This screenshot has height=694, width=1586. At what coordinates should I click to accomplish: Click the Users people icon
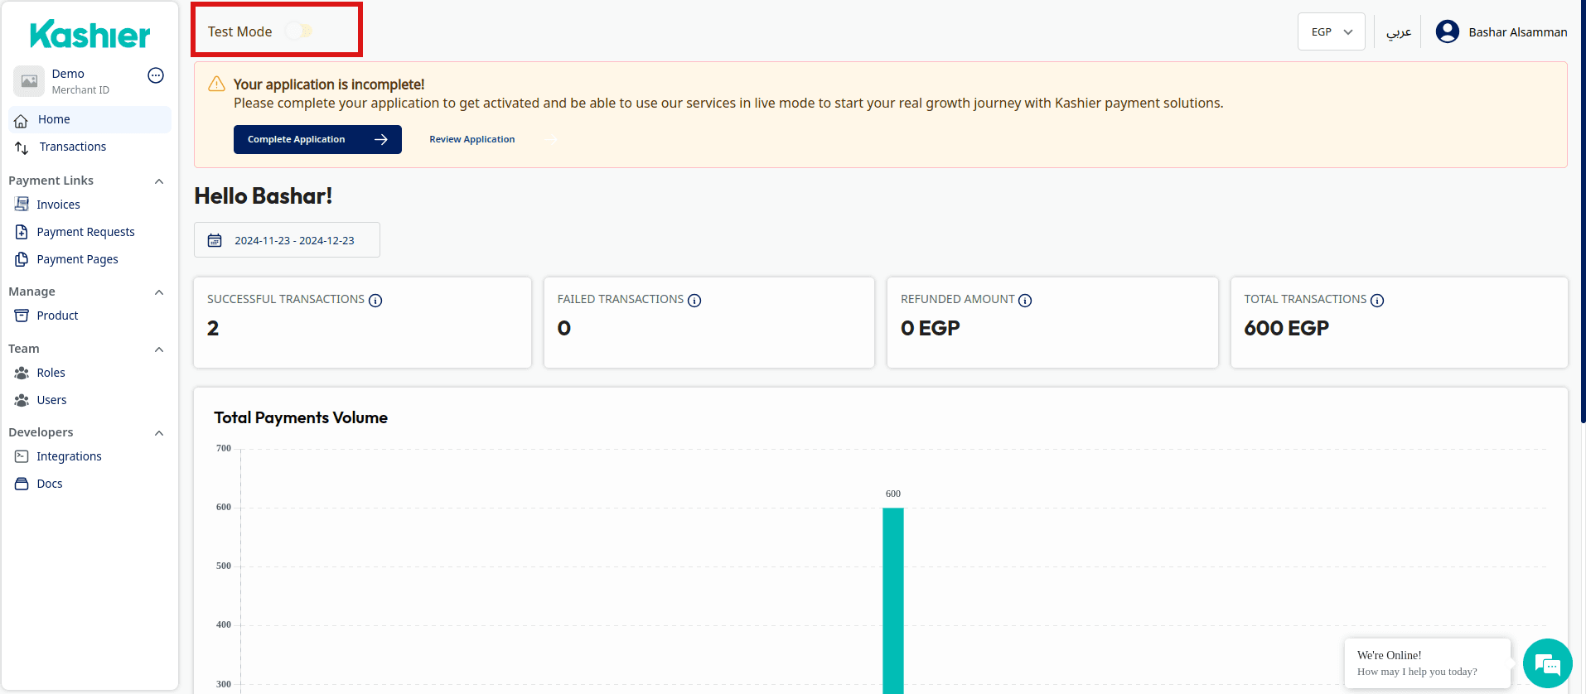click(x=22, y=400)
